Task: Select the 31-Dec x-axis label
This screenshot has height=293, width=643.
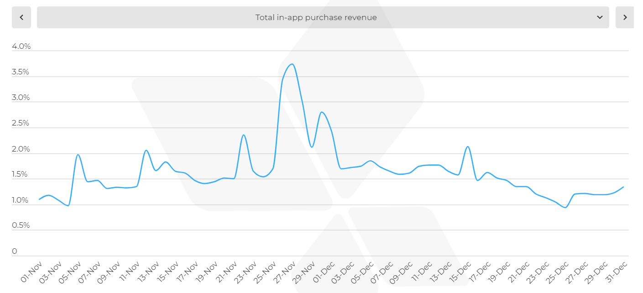Action: click(x=617, y=272)
